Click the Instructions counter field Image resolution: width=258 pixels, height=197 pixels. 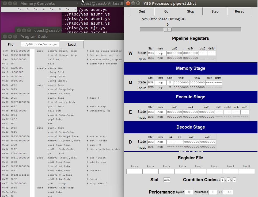pos(213,192)
